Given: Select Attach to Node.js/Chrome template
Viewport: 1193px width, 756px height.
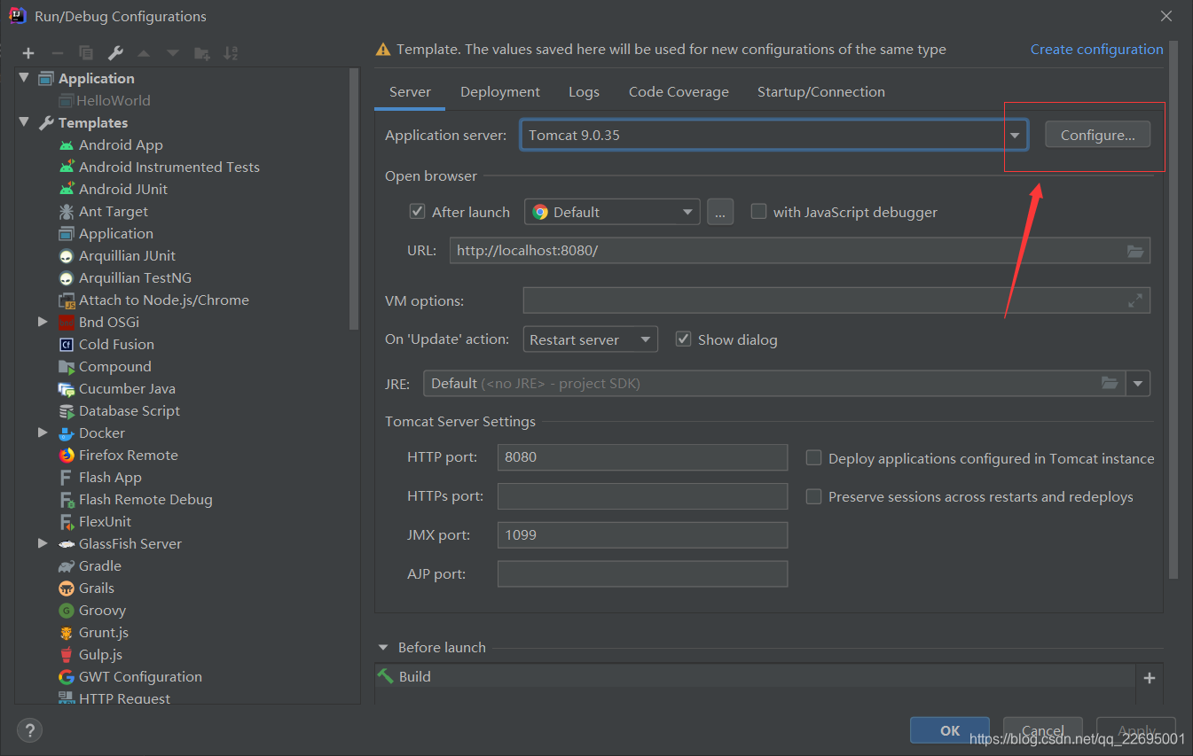Looking at the screenshot, I should point(163,300).
